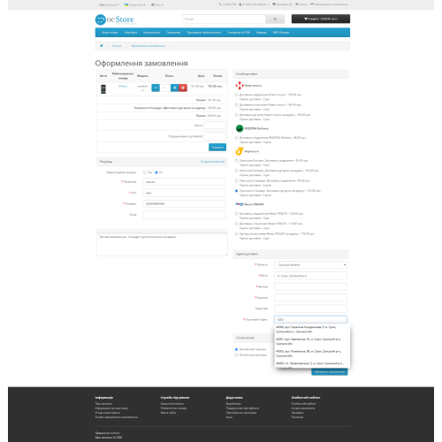
Task: Open first category in blue navigation bar
Action: [110, 33]
